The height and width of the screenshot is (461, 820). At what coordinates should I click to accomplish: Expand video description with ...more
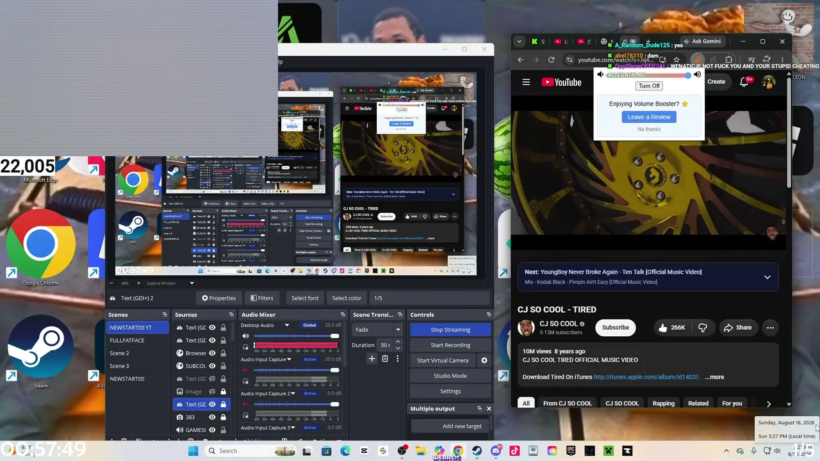coord(714,377)
